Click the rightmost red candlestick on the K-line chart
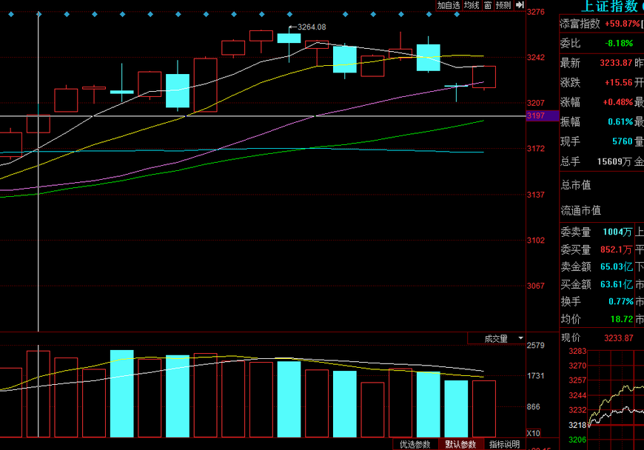This screenshot has height=450, width=644. point(484,77)
